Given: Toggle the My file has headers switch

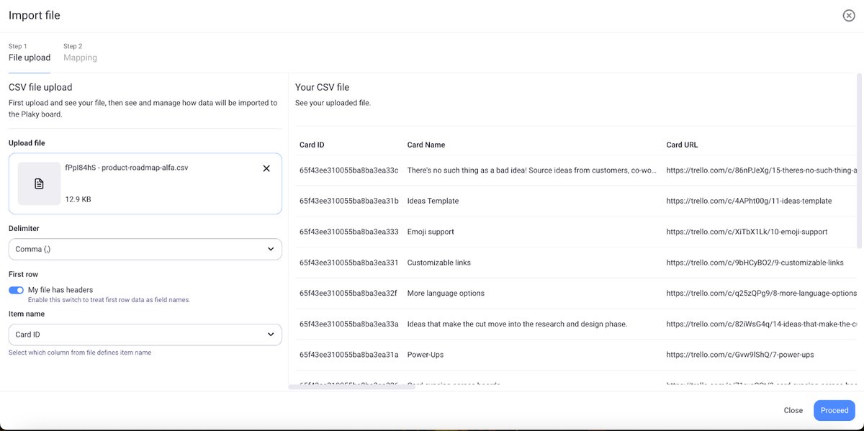Looking at the screenshot, I should (x=16, y=290).
